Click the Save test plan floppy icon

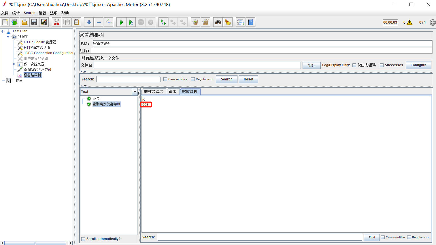(34, 22)
